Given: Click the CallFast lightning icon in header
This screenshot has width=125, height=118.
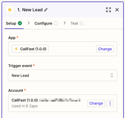Looking at the screenshot, I should click(x=10, y=10).
